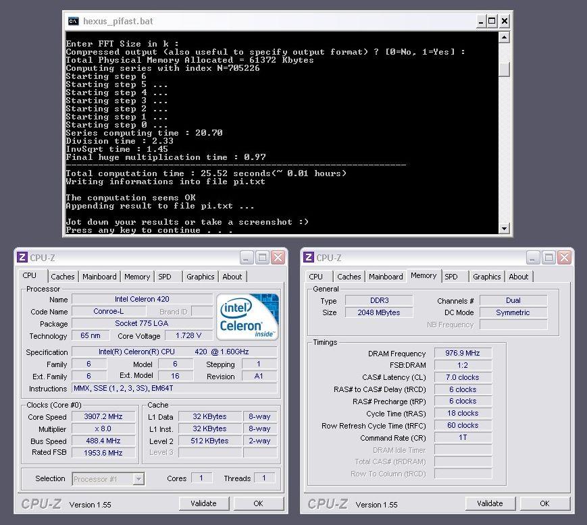Click the memory Size value 2048 MBytes

[379, 312]
